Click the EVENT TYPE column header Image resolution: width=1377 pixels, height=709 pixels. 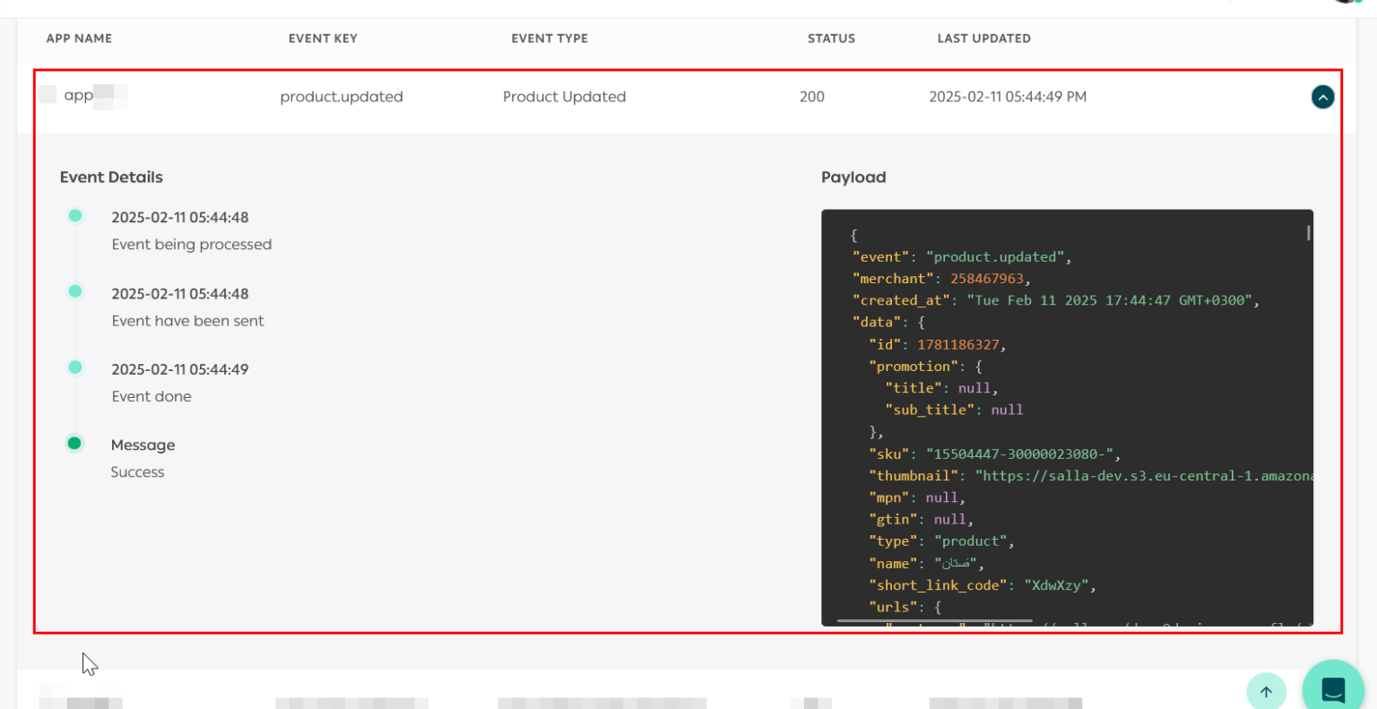click(x=550, y=39)
